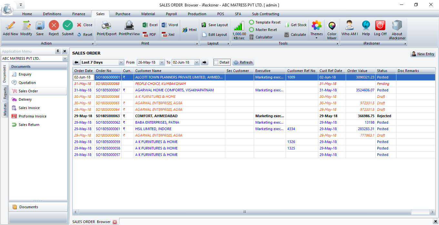Open the Finance ribbon tab
Screen dimensions: 439x225
(x=79, y=14)
